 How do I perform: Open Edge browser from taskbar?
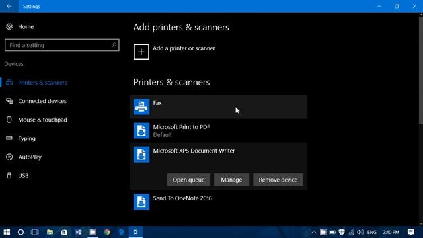tap(122, 232)
